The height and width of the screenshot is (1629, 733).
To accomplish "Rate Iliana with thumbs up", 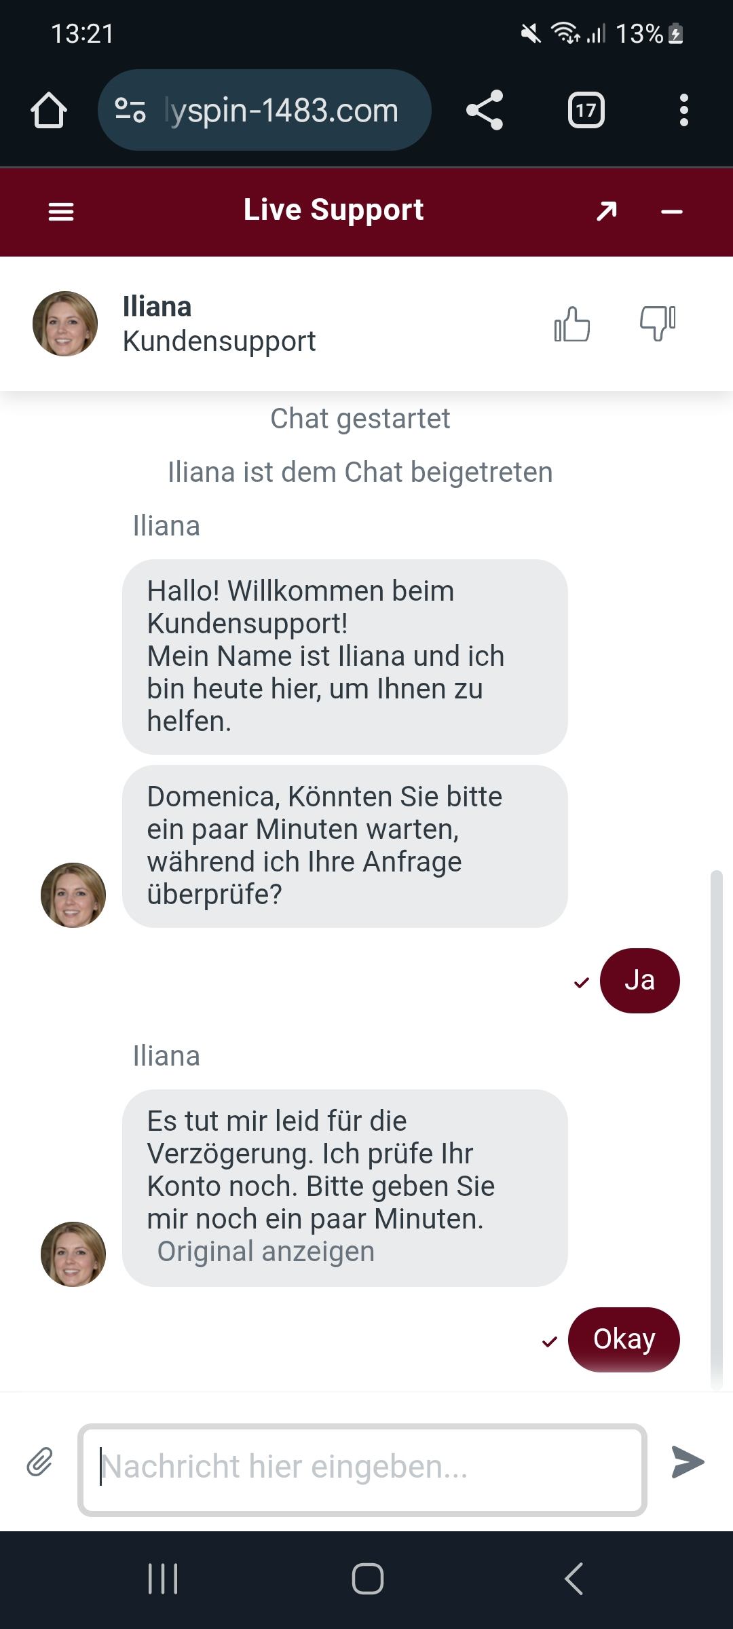I will click(572, 324).
